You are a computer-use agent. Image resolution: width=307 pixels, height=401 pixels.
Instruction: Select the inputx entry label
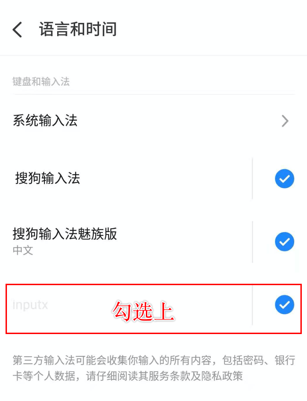(x=30, y=305)
